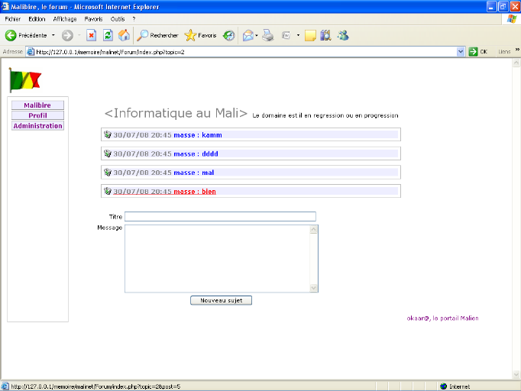Viewport: 521px width, 391px height.
Task: Print the page with printer icon
Action: 268,35
